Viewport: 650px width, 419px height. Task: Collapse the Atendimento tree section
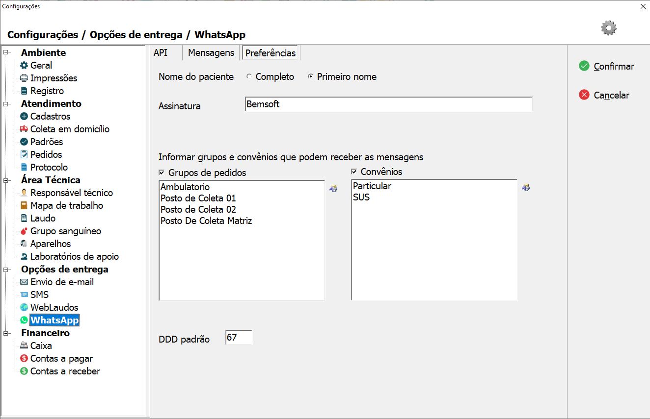(x=6, y=103)
